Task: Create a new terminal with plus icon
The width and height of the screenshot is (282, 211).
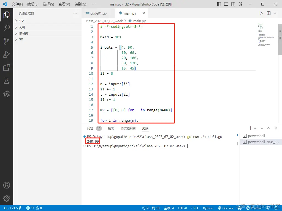Action: (250, 128)
